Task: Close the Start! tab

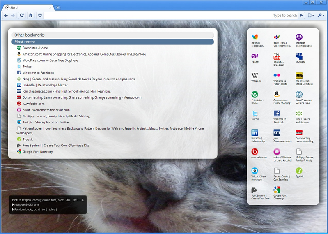Action: tap(50, 7)
